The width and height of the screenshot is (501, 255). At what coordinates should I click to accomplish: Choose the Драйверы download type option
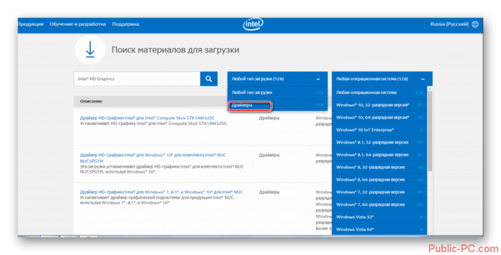(x=277, y=105)
